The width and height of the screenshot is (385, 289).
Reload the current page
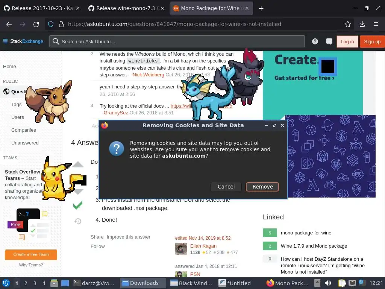(36, 24)
